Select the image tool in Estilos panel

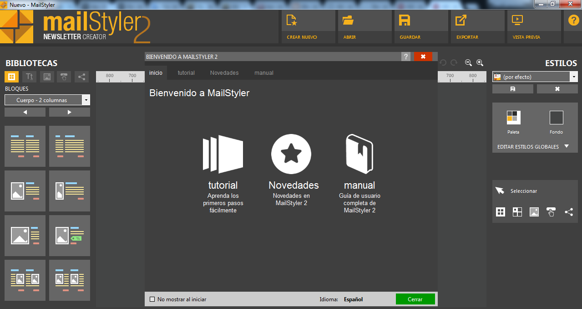[x=534, y=212]
